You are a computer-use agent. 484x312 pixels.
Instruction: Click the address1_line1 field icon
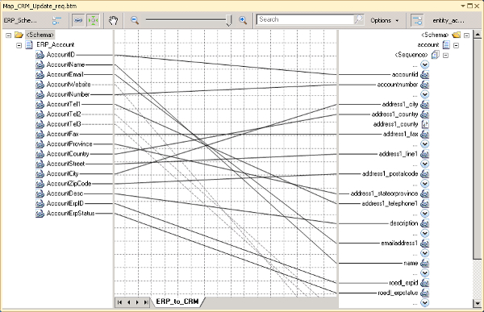click(x=425, y=154)
